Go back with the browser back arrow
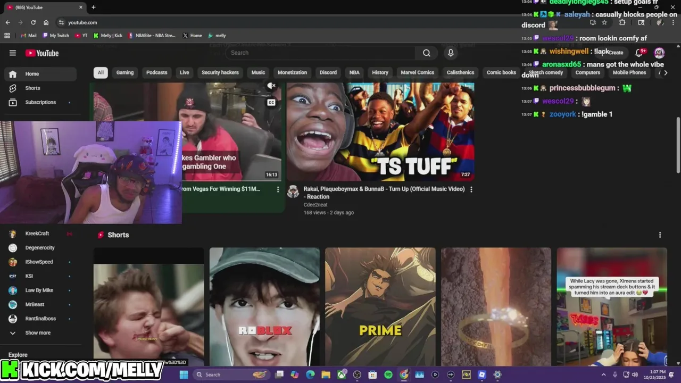 (7, 22)
